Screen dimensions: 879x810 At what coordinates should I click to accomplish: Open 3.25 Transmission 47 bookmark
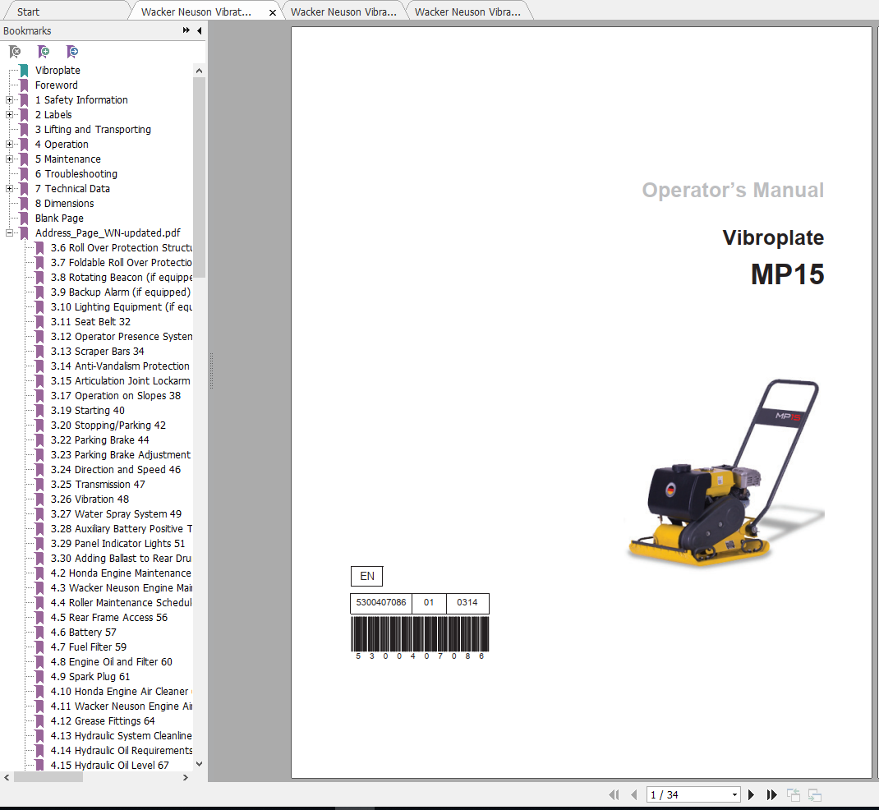click(98, 485)
